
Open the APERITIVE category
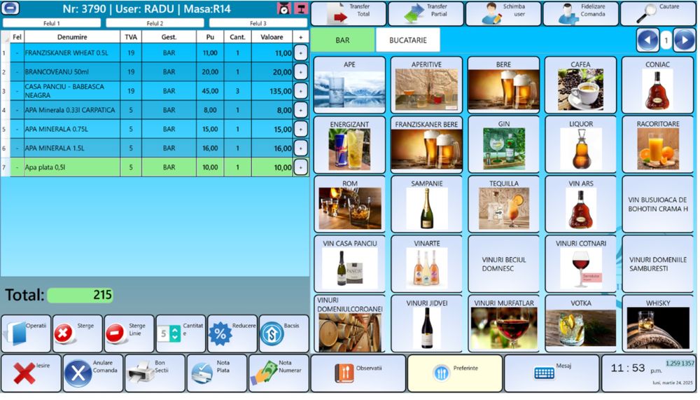click(426, 85)
